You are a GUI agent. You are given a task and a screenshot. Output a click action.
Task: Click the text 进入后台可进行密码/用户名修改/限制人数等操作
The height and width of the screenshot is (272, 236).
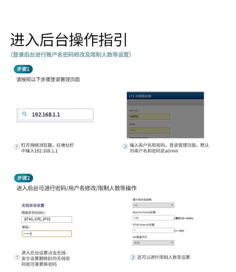[76, 188]
